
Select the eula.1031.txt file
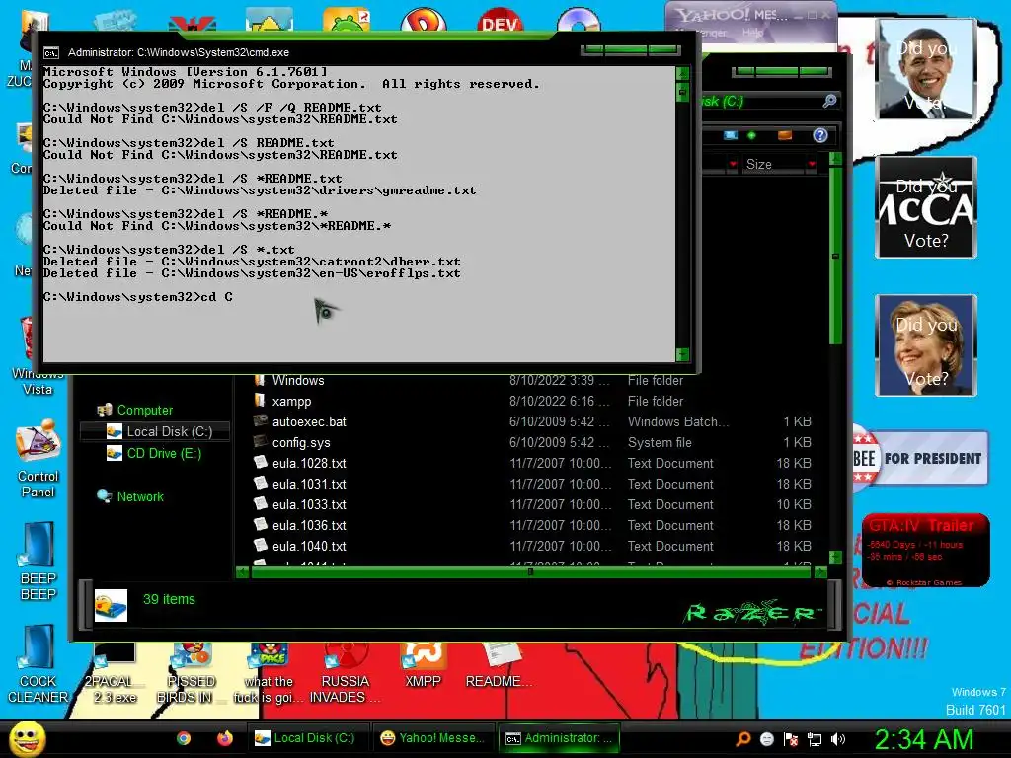click(532, 484)
